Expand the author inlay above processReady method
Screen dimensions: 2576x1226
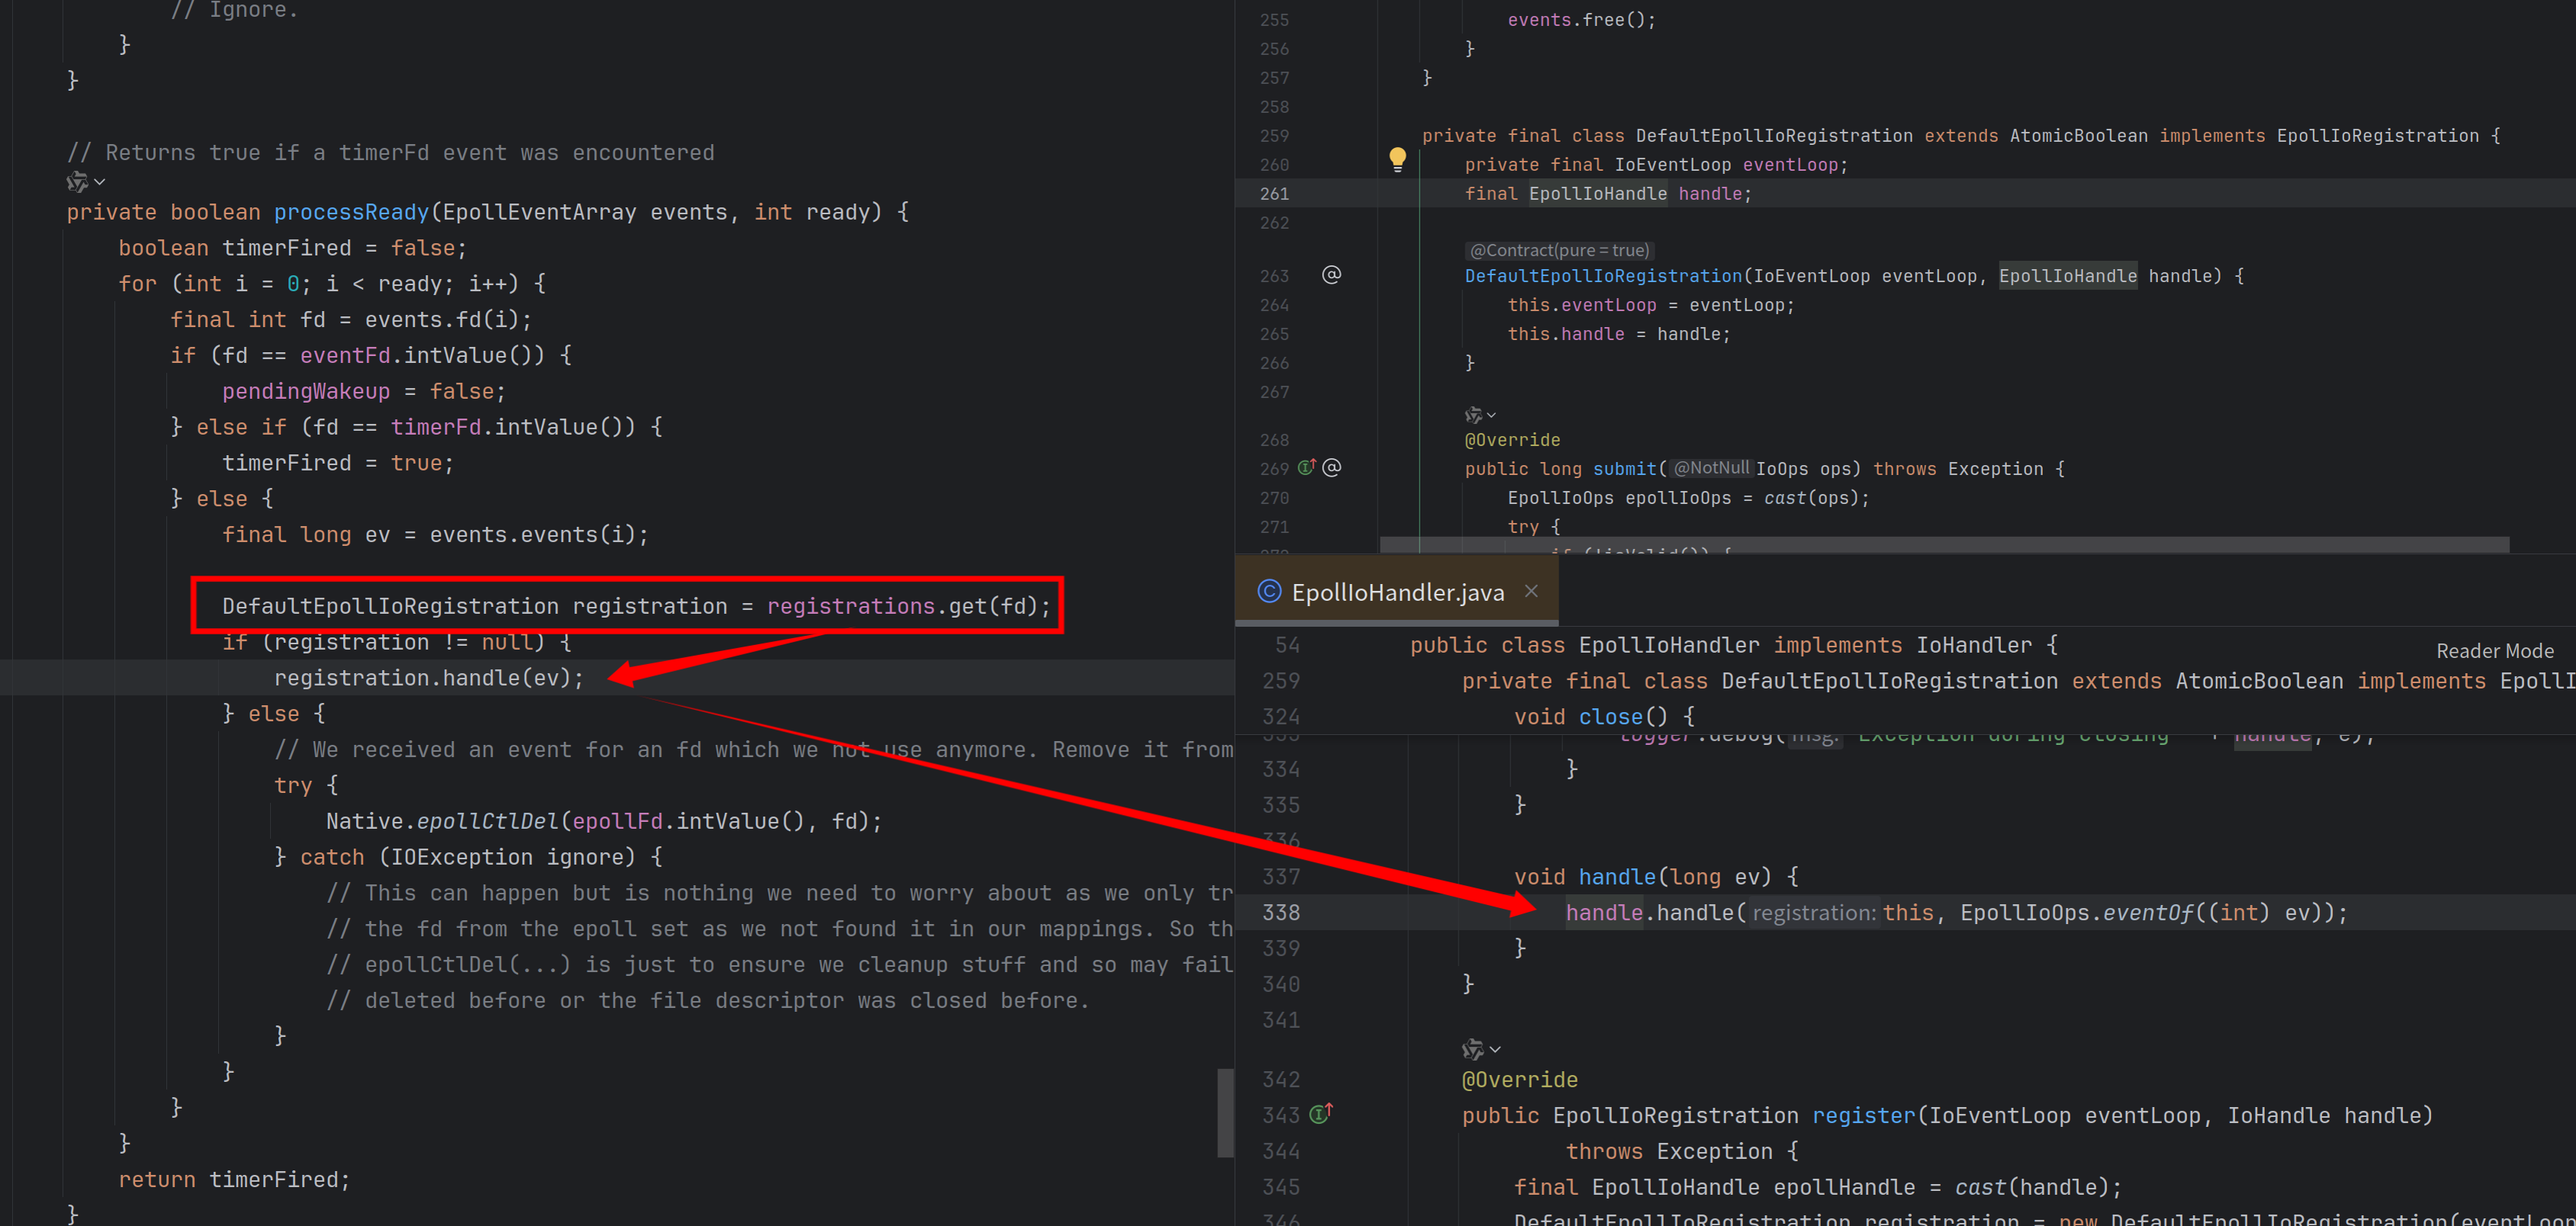[x=86, y=182]
